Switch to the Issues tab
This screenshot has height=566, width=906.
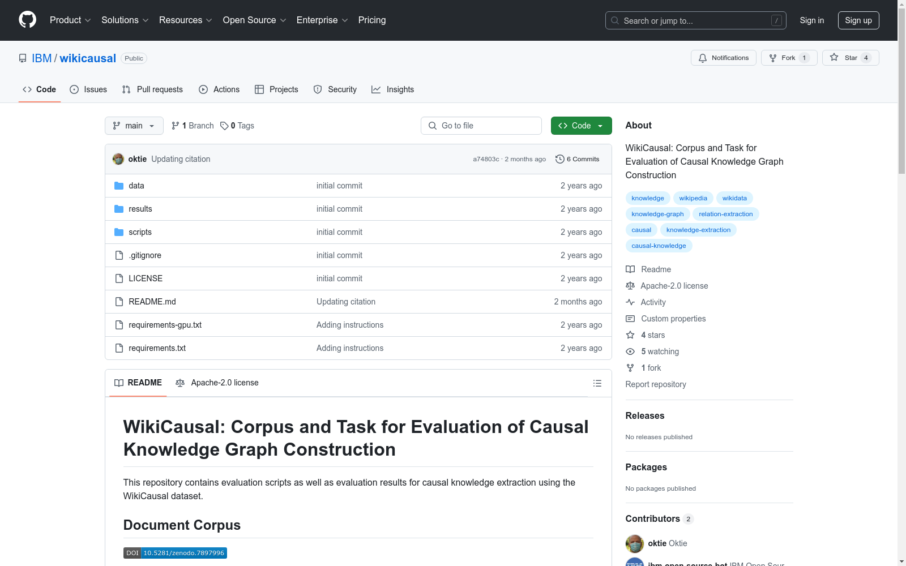point(88,89)
